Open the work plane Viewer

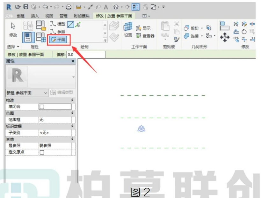click(145, 36)
